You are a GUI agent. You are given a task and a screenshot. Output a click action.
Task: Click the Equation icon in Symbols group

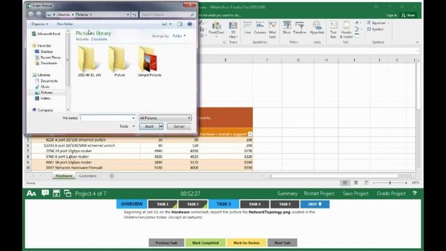(376, 23)
